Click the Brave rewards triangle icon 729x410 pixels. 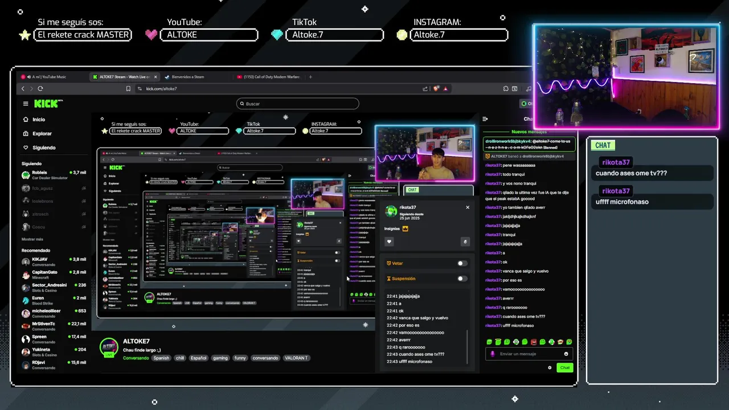pos(445,89)
